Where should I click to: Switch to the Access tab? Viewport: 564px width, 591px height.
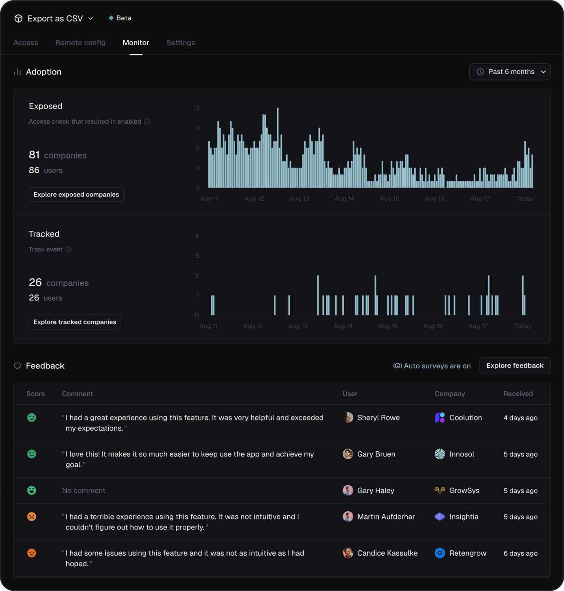(26, 42)
